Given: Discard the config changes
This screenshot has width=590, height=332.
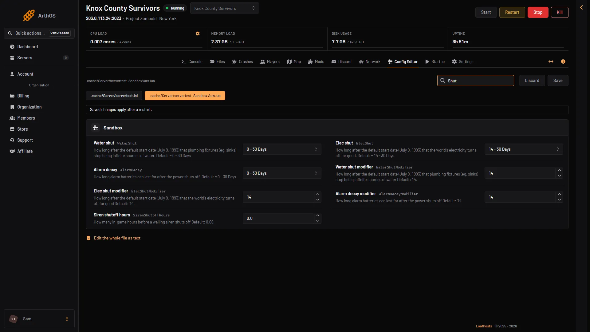Looking at the screenshot, I should coord(532,81).
